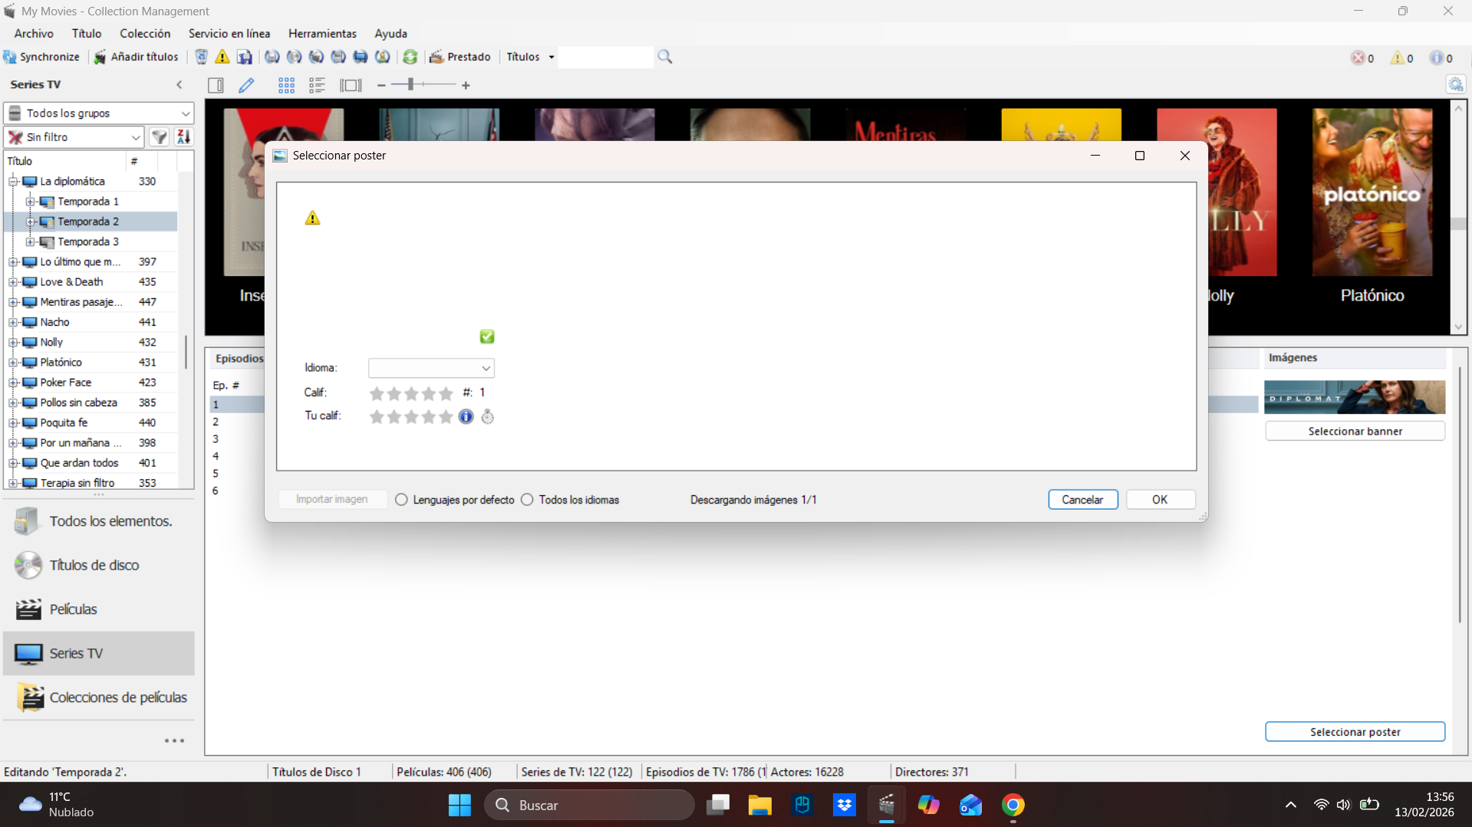Open the Idioma dropdown
The width and height of the screenshot is (1472, 827).
pos(431,368)
